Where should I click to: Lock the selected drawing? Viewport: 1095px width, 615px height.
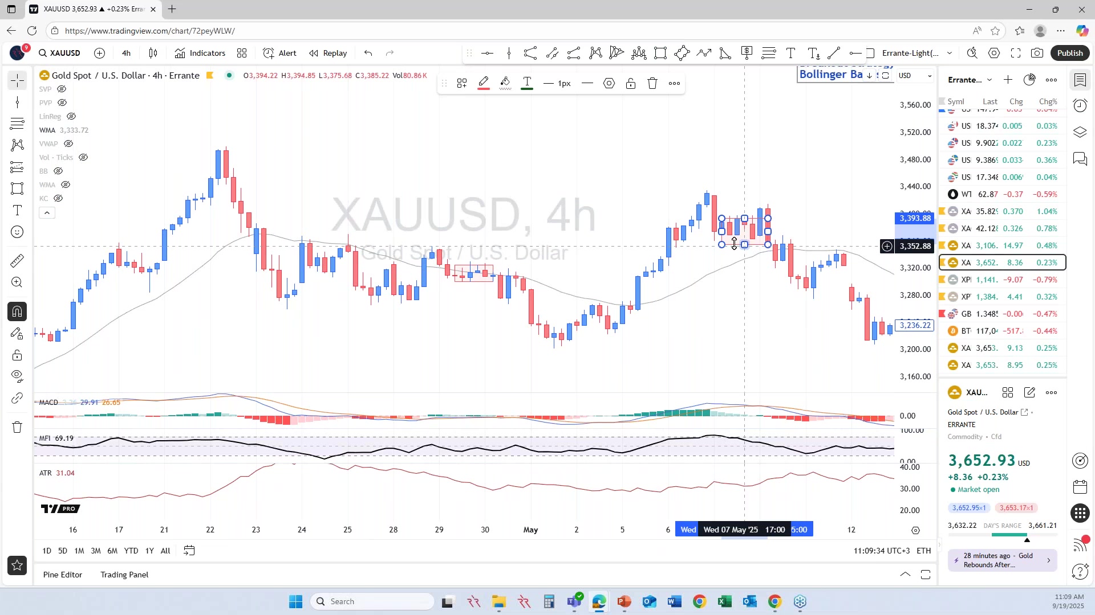[x=631, y=83]
